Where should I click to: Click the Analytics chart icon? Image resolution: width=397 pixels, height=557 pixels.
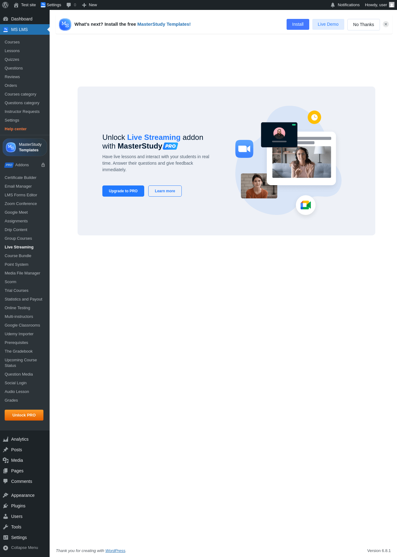[x=6, y=439]
